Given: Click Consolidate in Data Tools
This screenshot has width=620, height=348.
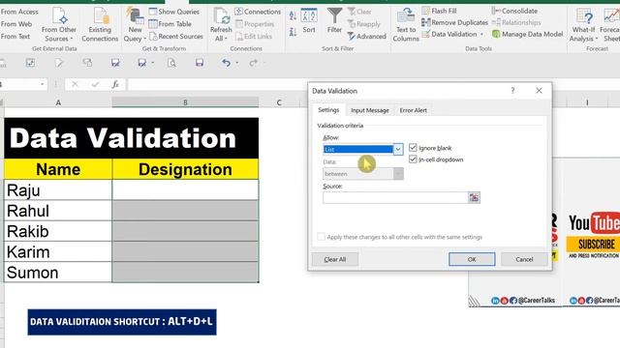Looking at the screenshot, I should point(514,11).
